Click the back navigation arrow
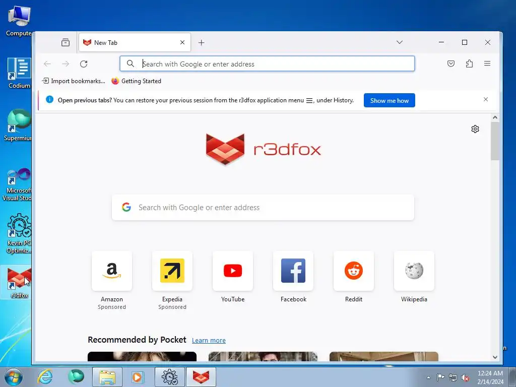Screen dimensions: 516x387 pos(47,64)
